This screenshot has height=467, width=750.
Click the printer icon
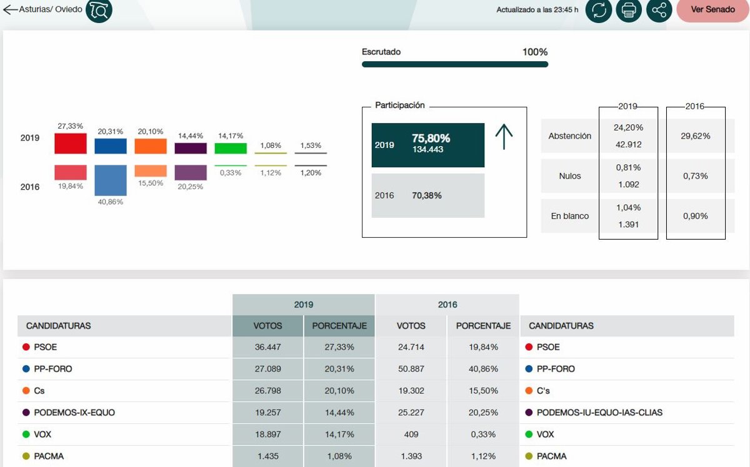pyautogui.click(x=629, y=10)
